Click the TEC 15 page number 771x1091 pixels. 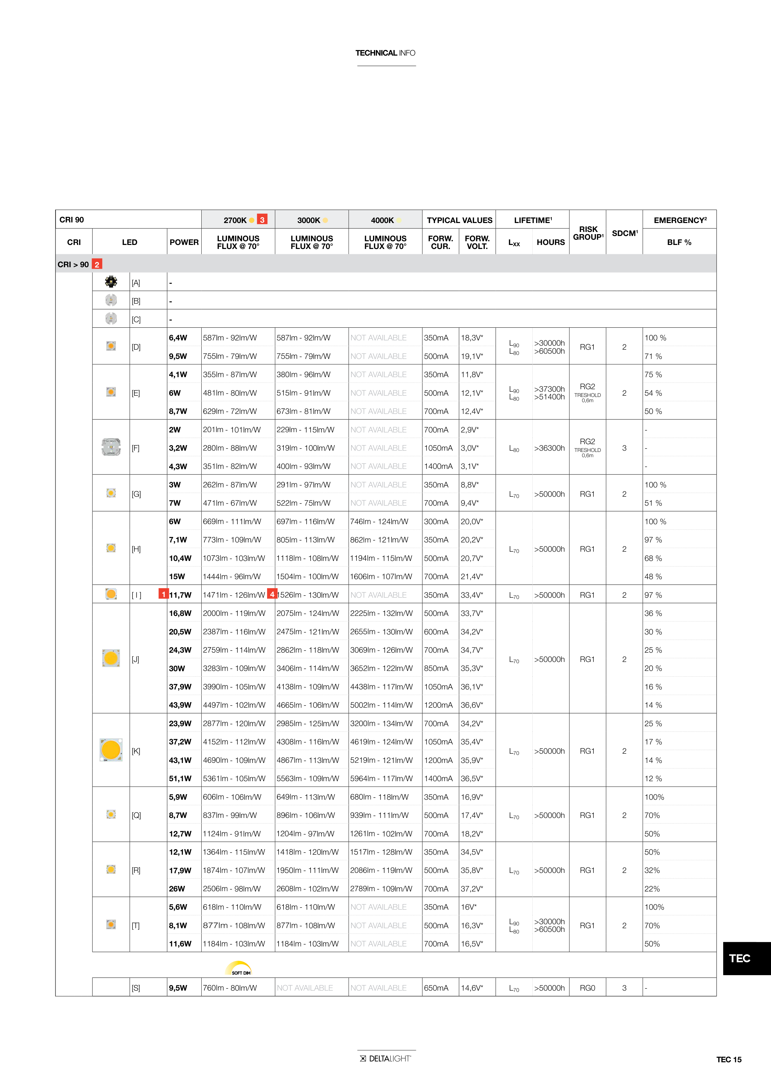click(729, 1059)
